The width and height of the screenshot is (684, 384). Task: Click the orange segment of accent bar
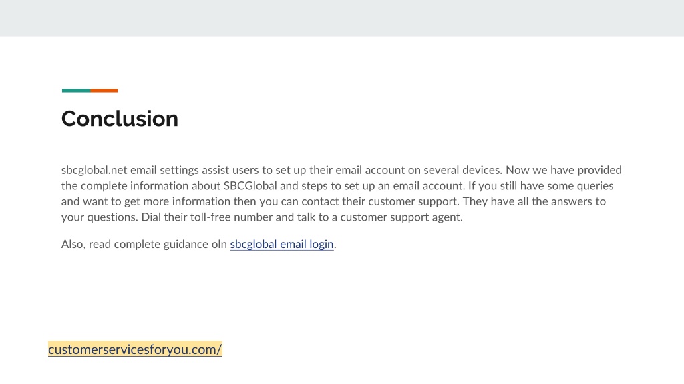(104, 91)
